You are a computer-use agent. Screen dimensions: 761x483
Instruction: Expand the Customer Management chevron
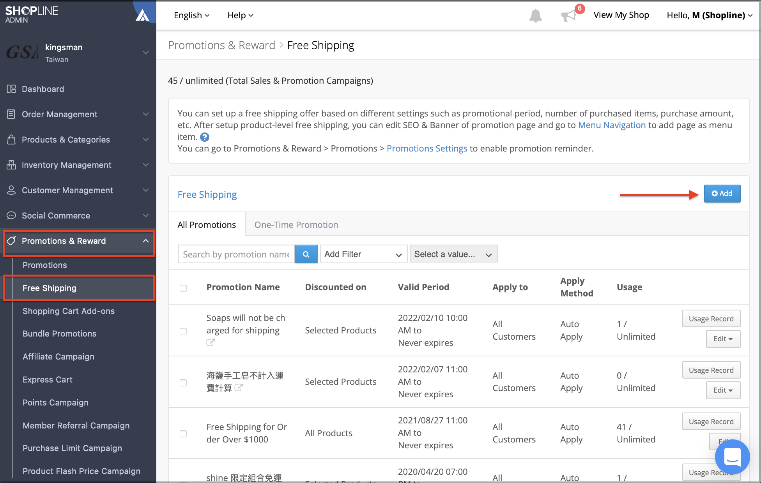pos(146,190)
